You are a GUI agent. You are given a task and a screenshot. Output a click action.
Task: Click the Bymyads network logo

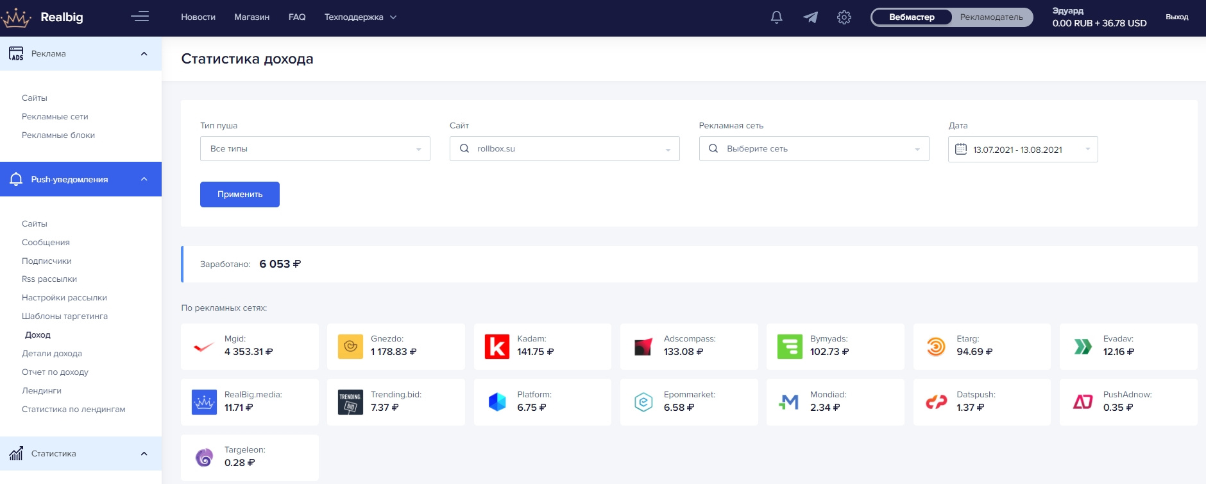tap(790, 347)
